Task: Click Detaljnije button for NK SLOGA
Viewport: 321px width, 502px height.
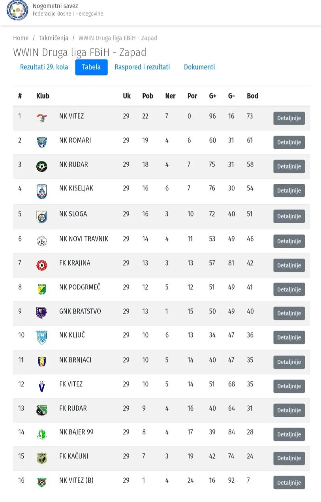Action: [289, 217]
